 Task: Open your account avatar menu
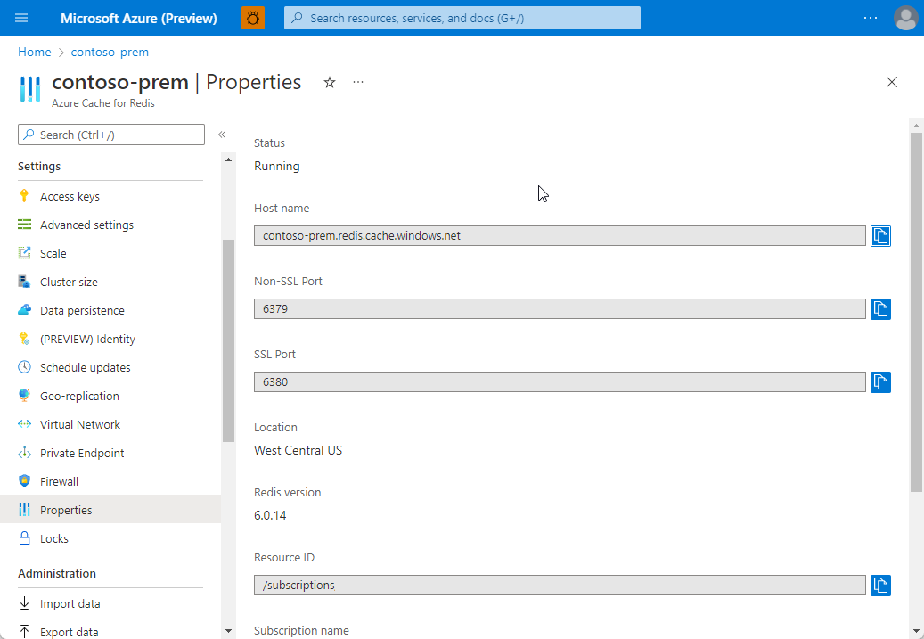click(x=905, y=17)
